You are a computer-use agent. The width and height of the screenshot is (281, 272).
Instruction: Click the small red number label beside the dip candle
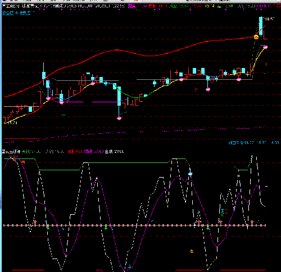[196, 89]
